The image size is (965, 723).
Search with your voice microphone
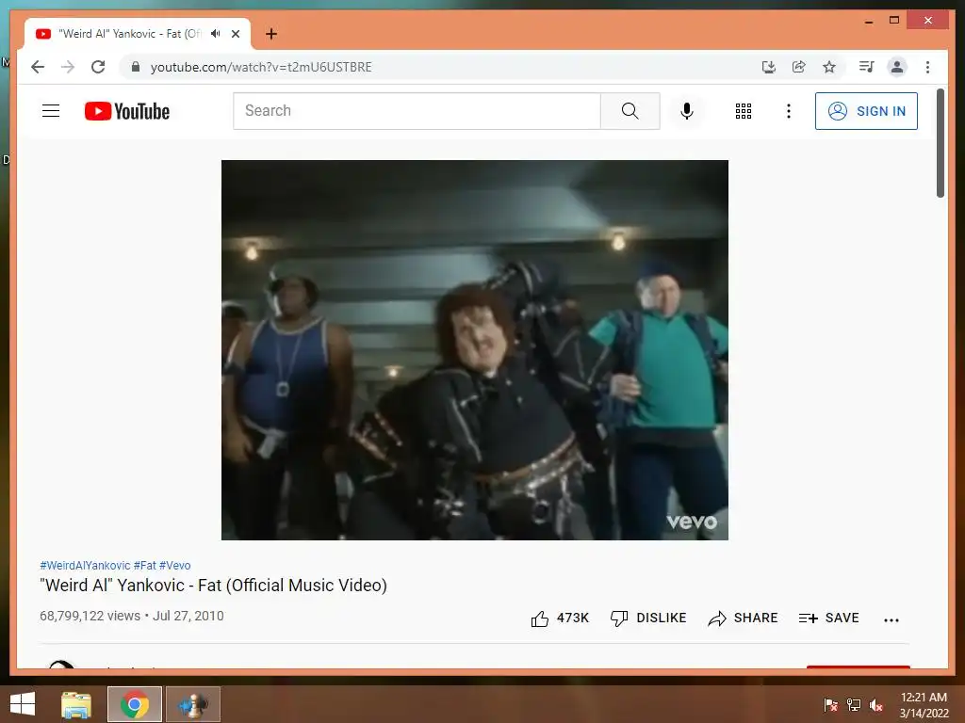pos(687,111)
